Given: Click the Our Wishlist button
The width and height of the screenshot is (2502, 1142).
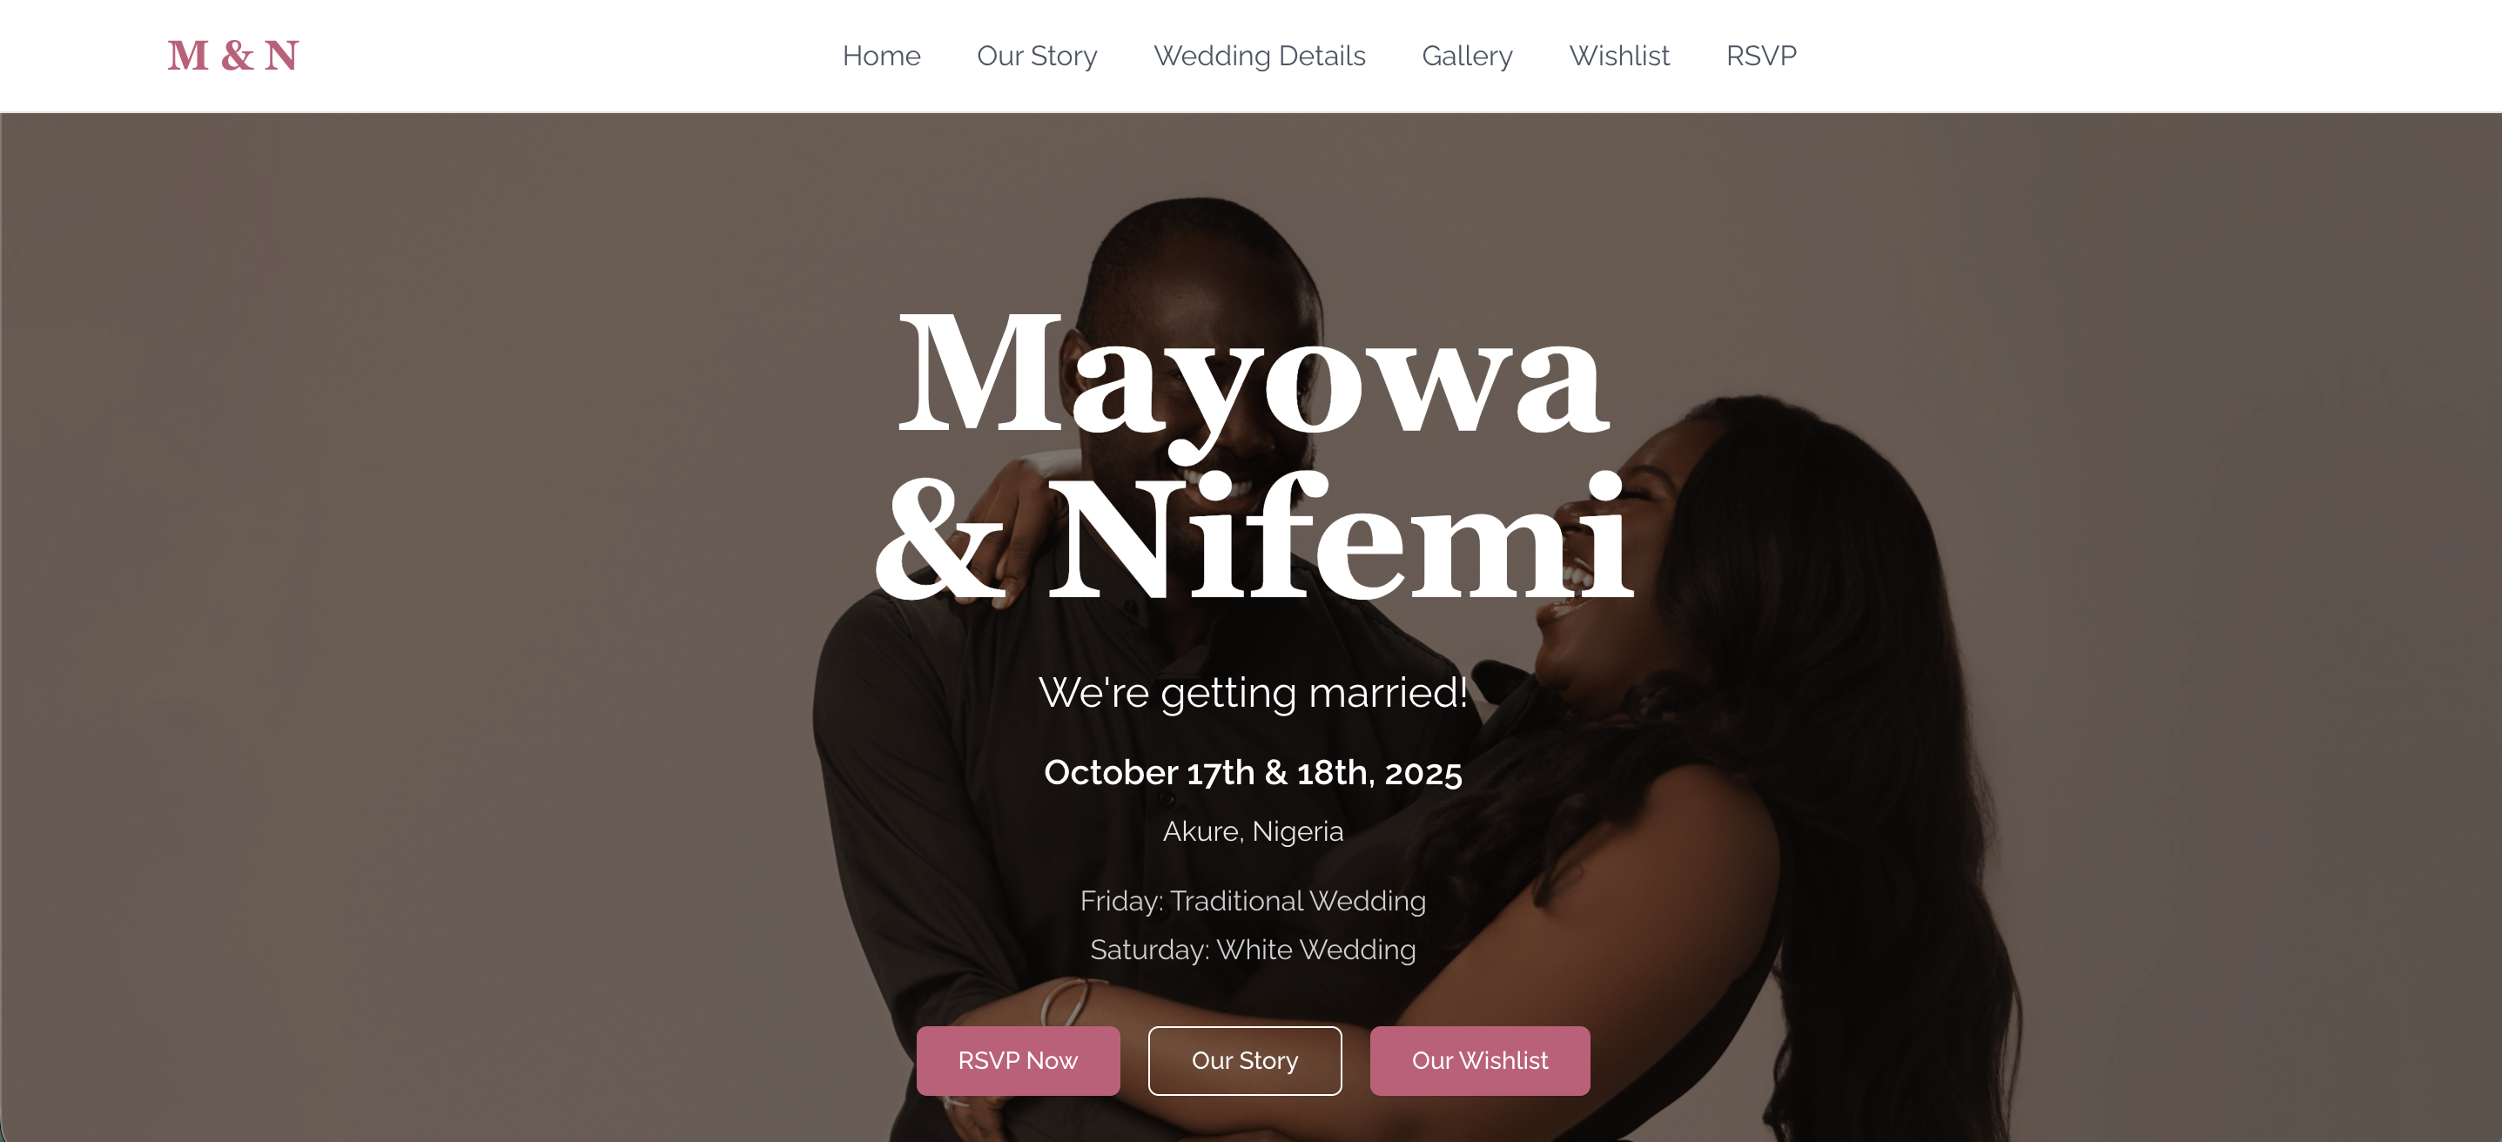Looking at the screenshot, I should (1479, 1060).
